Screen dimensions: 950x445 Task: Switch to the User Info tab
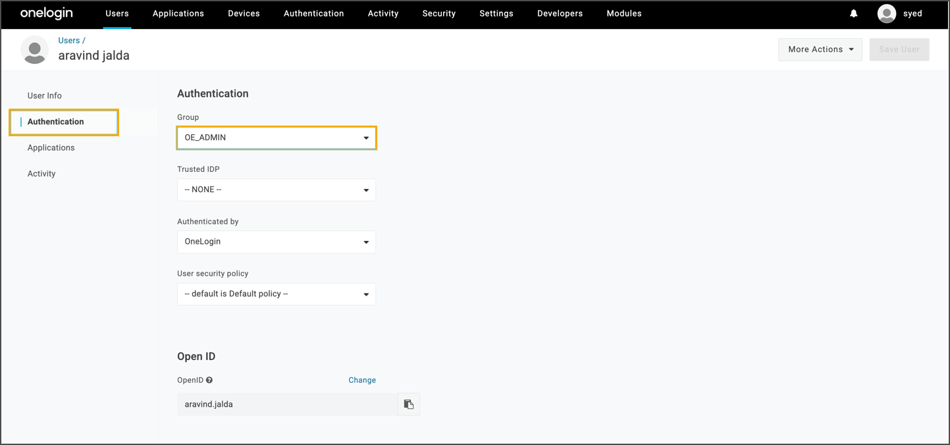tap(45, 95)
